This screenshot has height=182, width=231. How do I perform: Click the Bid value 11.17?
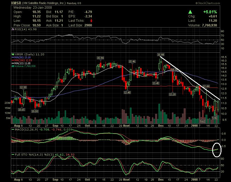(59, 12)
